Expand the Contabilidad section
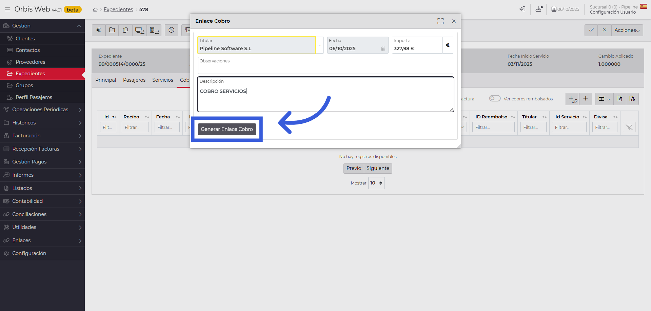This screenshot has height=311, width=651. click(x=42, y=201)
